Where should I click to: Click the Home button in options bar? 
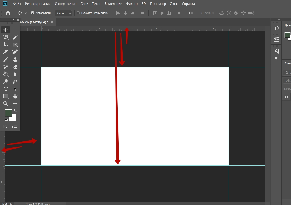coord(8,13)
